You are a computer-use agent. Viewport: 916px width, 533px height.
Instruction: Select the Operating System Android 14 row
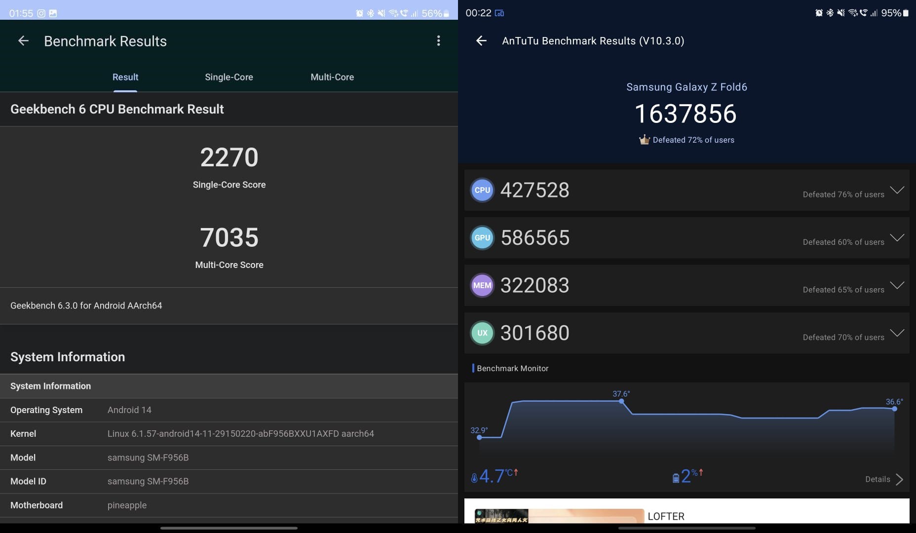229,410
